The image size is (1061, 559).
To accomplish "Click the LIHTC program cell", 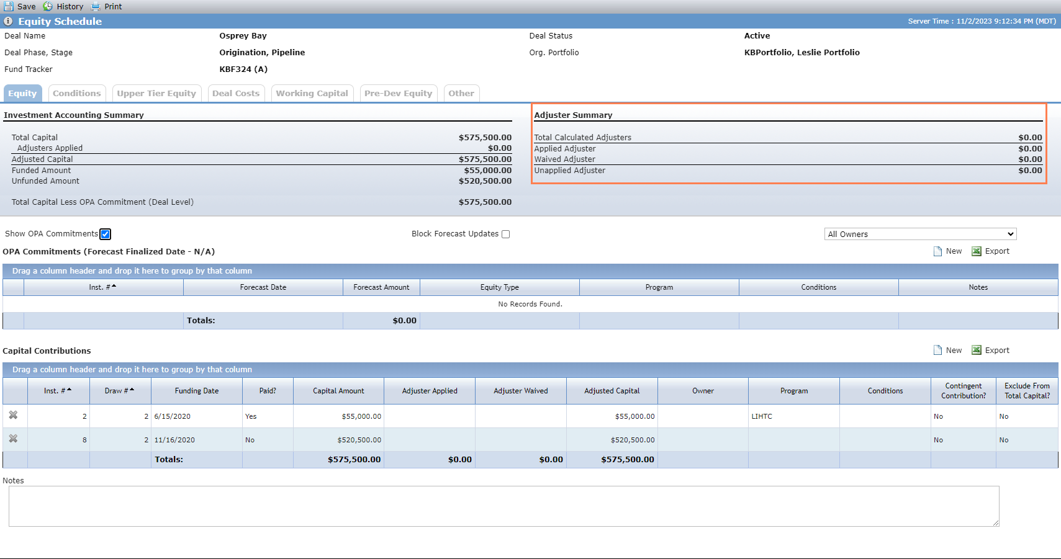I will [794, 416].
